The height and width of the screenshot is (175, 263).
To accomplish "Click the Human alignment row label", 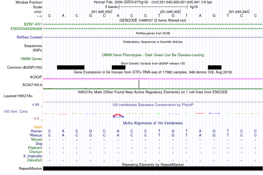I will [36, 131].
